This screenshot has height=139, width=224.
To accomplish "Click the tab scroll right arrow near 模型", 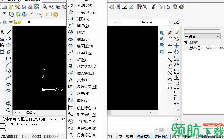I will tap(19, 112).
